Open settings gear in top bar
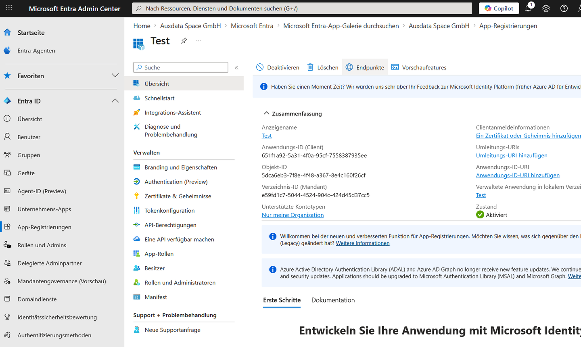Image resolution: width=581 pixels, height=347 pixels. 546,8
